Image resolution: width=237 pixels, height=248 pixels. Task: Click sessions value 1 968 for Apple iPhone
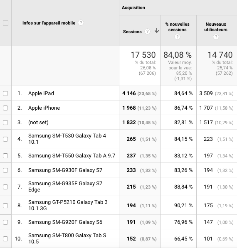click(129, 108)
